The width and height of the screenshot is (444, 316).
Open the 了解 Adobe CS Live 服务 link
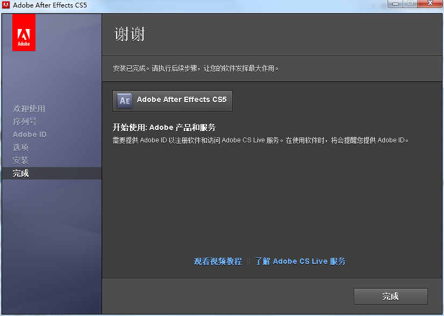click(x=300, y=261)
